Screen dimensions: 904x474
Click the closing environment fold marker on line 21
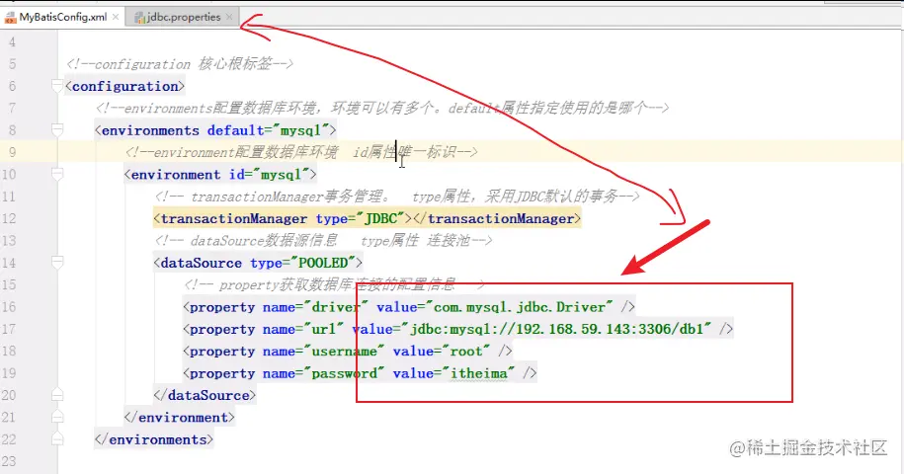point(57,417)
